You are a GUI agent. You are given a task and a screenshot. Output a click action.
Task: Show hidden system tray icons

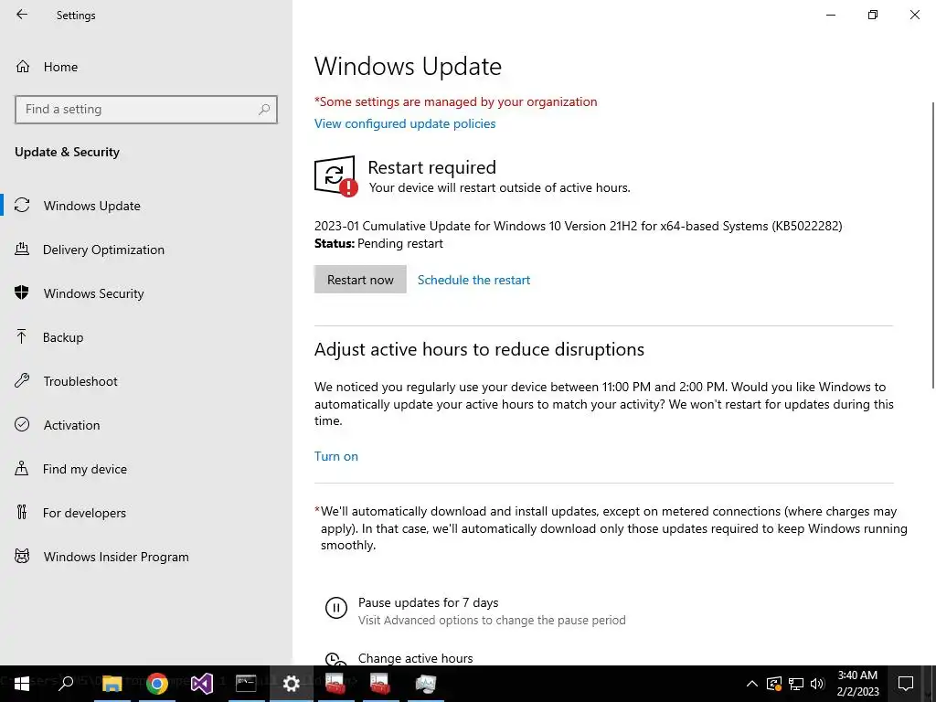tap(752, 684)
